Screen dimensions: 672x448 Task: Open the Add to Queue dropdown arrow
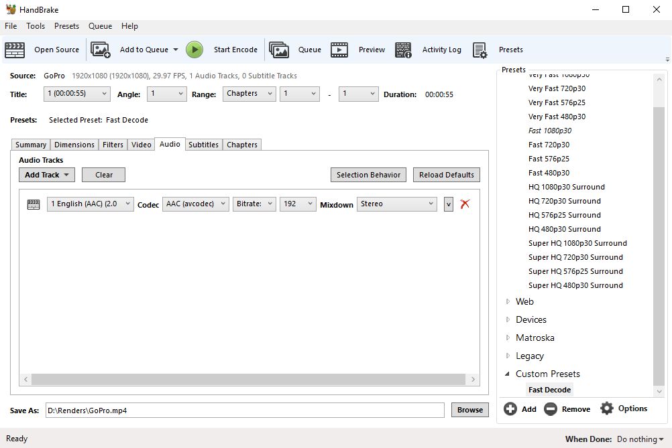(x=176, y=50)
